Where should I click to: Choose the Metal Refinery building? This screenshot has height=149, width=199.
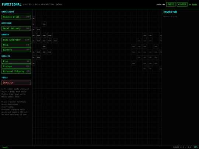coord(16,28)
